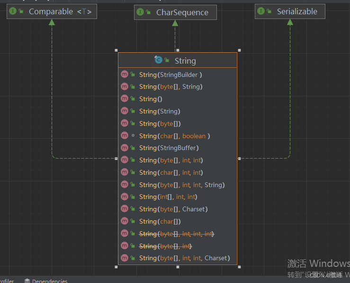Click the public lock icon next to Serializable

[x=269, y=11]
